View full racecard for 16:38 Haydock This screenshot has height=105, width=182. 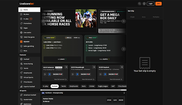pos(116,79)
